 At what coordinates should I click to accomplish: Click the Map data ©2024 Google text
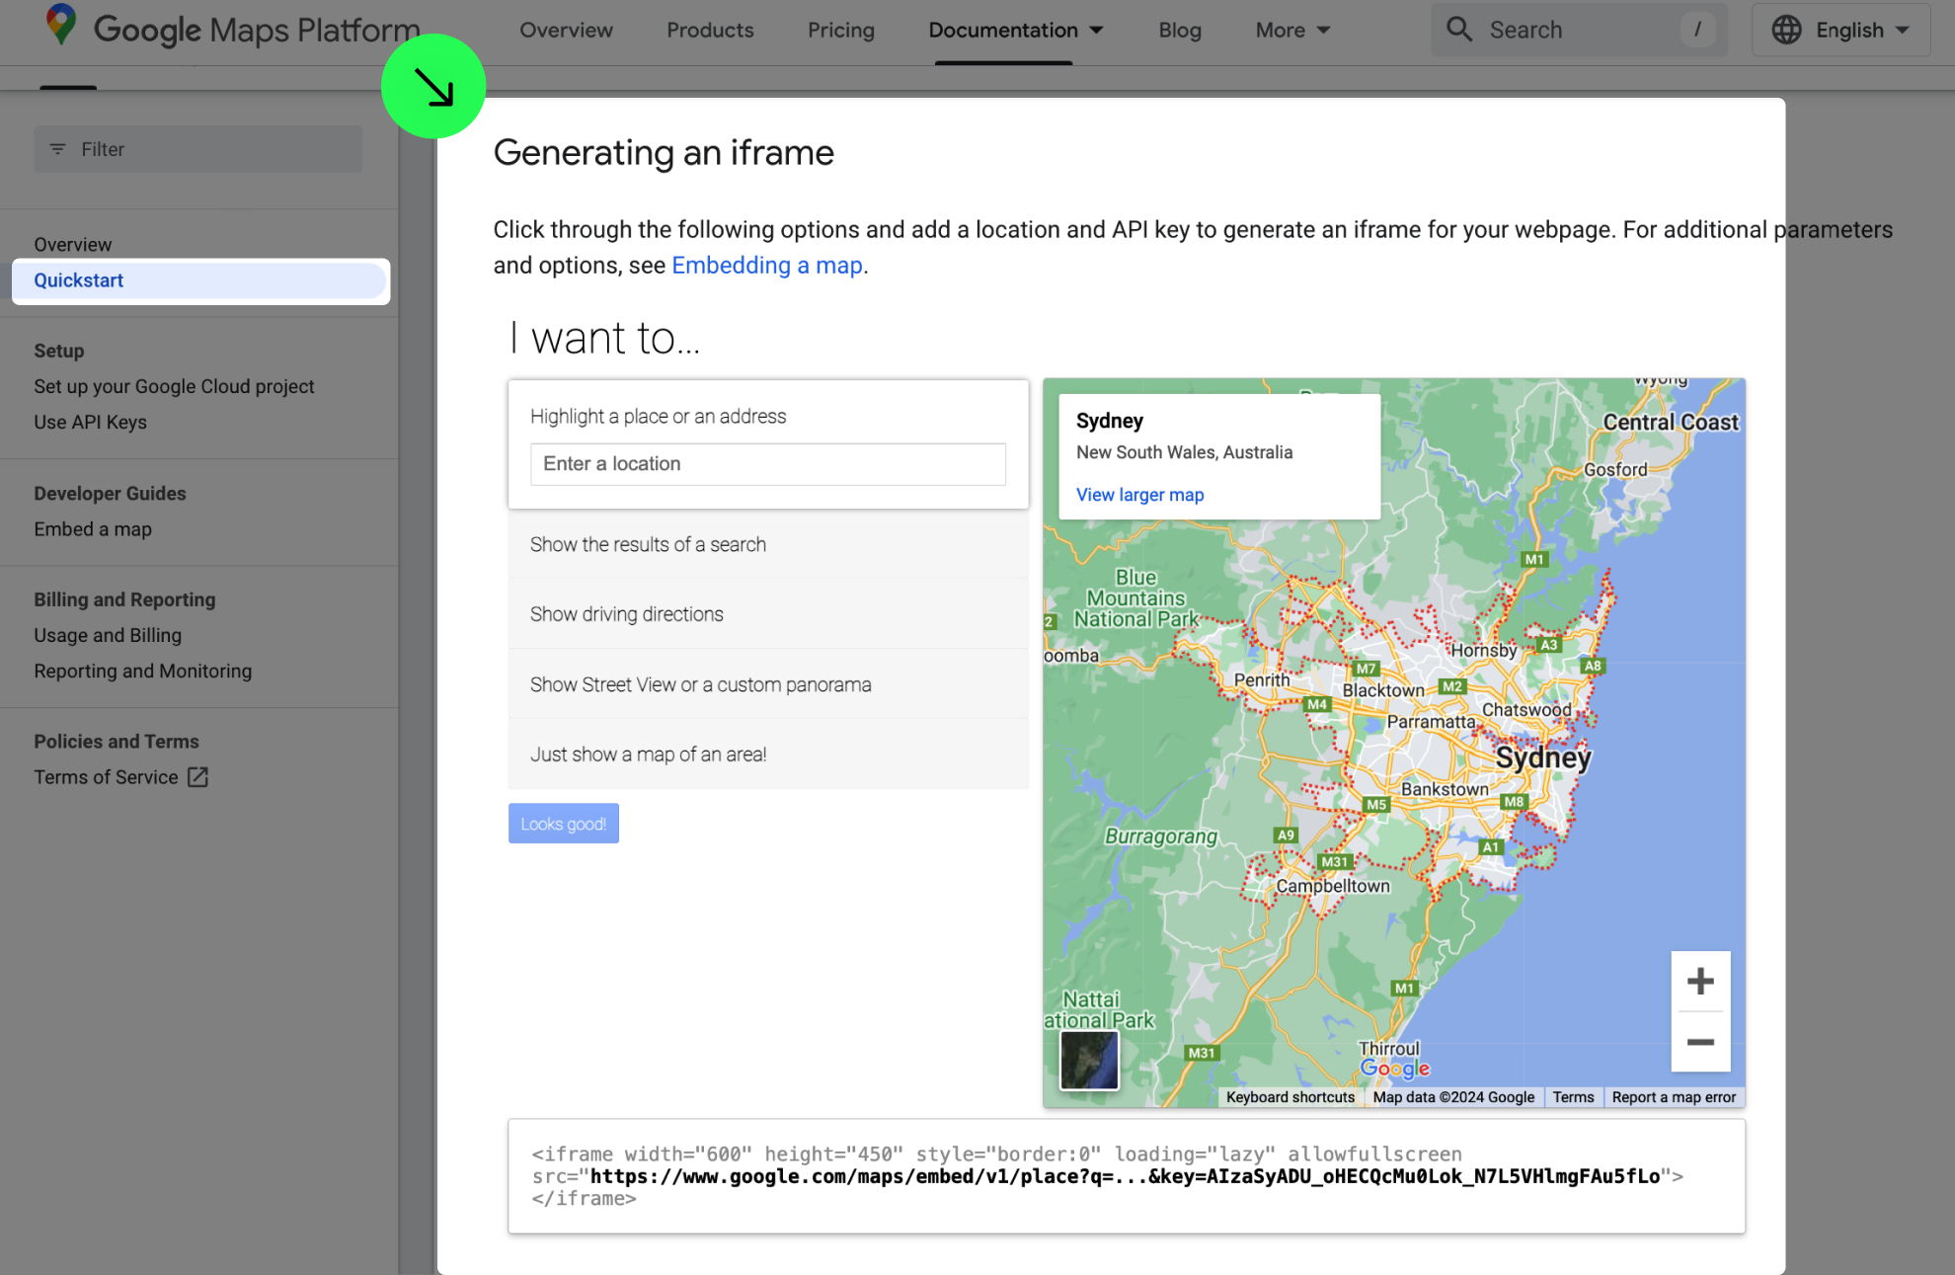1453,1097
